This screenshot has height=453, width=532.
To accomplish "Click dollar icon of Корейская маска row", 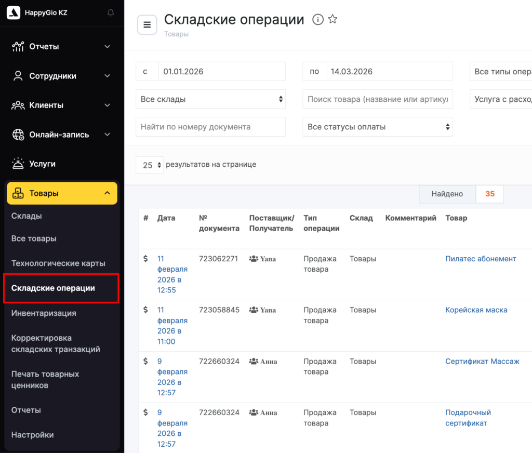I will point(146,310).
